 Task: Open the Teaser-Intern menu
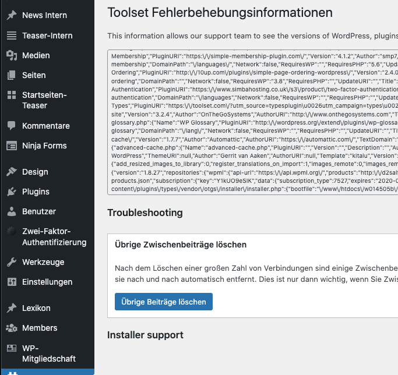pyautogui.click(x=48, y=36)
